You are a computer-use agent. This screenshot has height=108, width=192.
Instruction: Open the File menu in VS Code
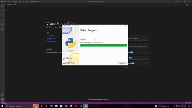(x=5, y=1)
